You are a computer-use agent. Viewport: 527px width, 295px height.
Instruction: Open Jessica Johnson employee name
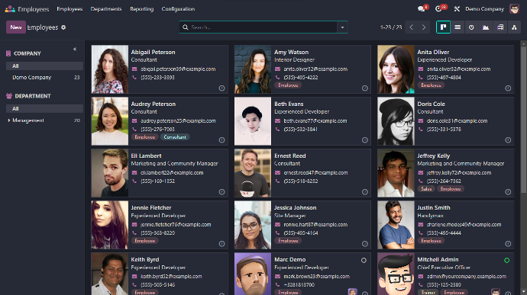pyautogui.click(x=295, y=208)
